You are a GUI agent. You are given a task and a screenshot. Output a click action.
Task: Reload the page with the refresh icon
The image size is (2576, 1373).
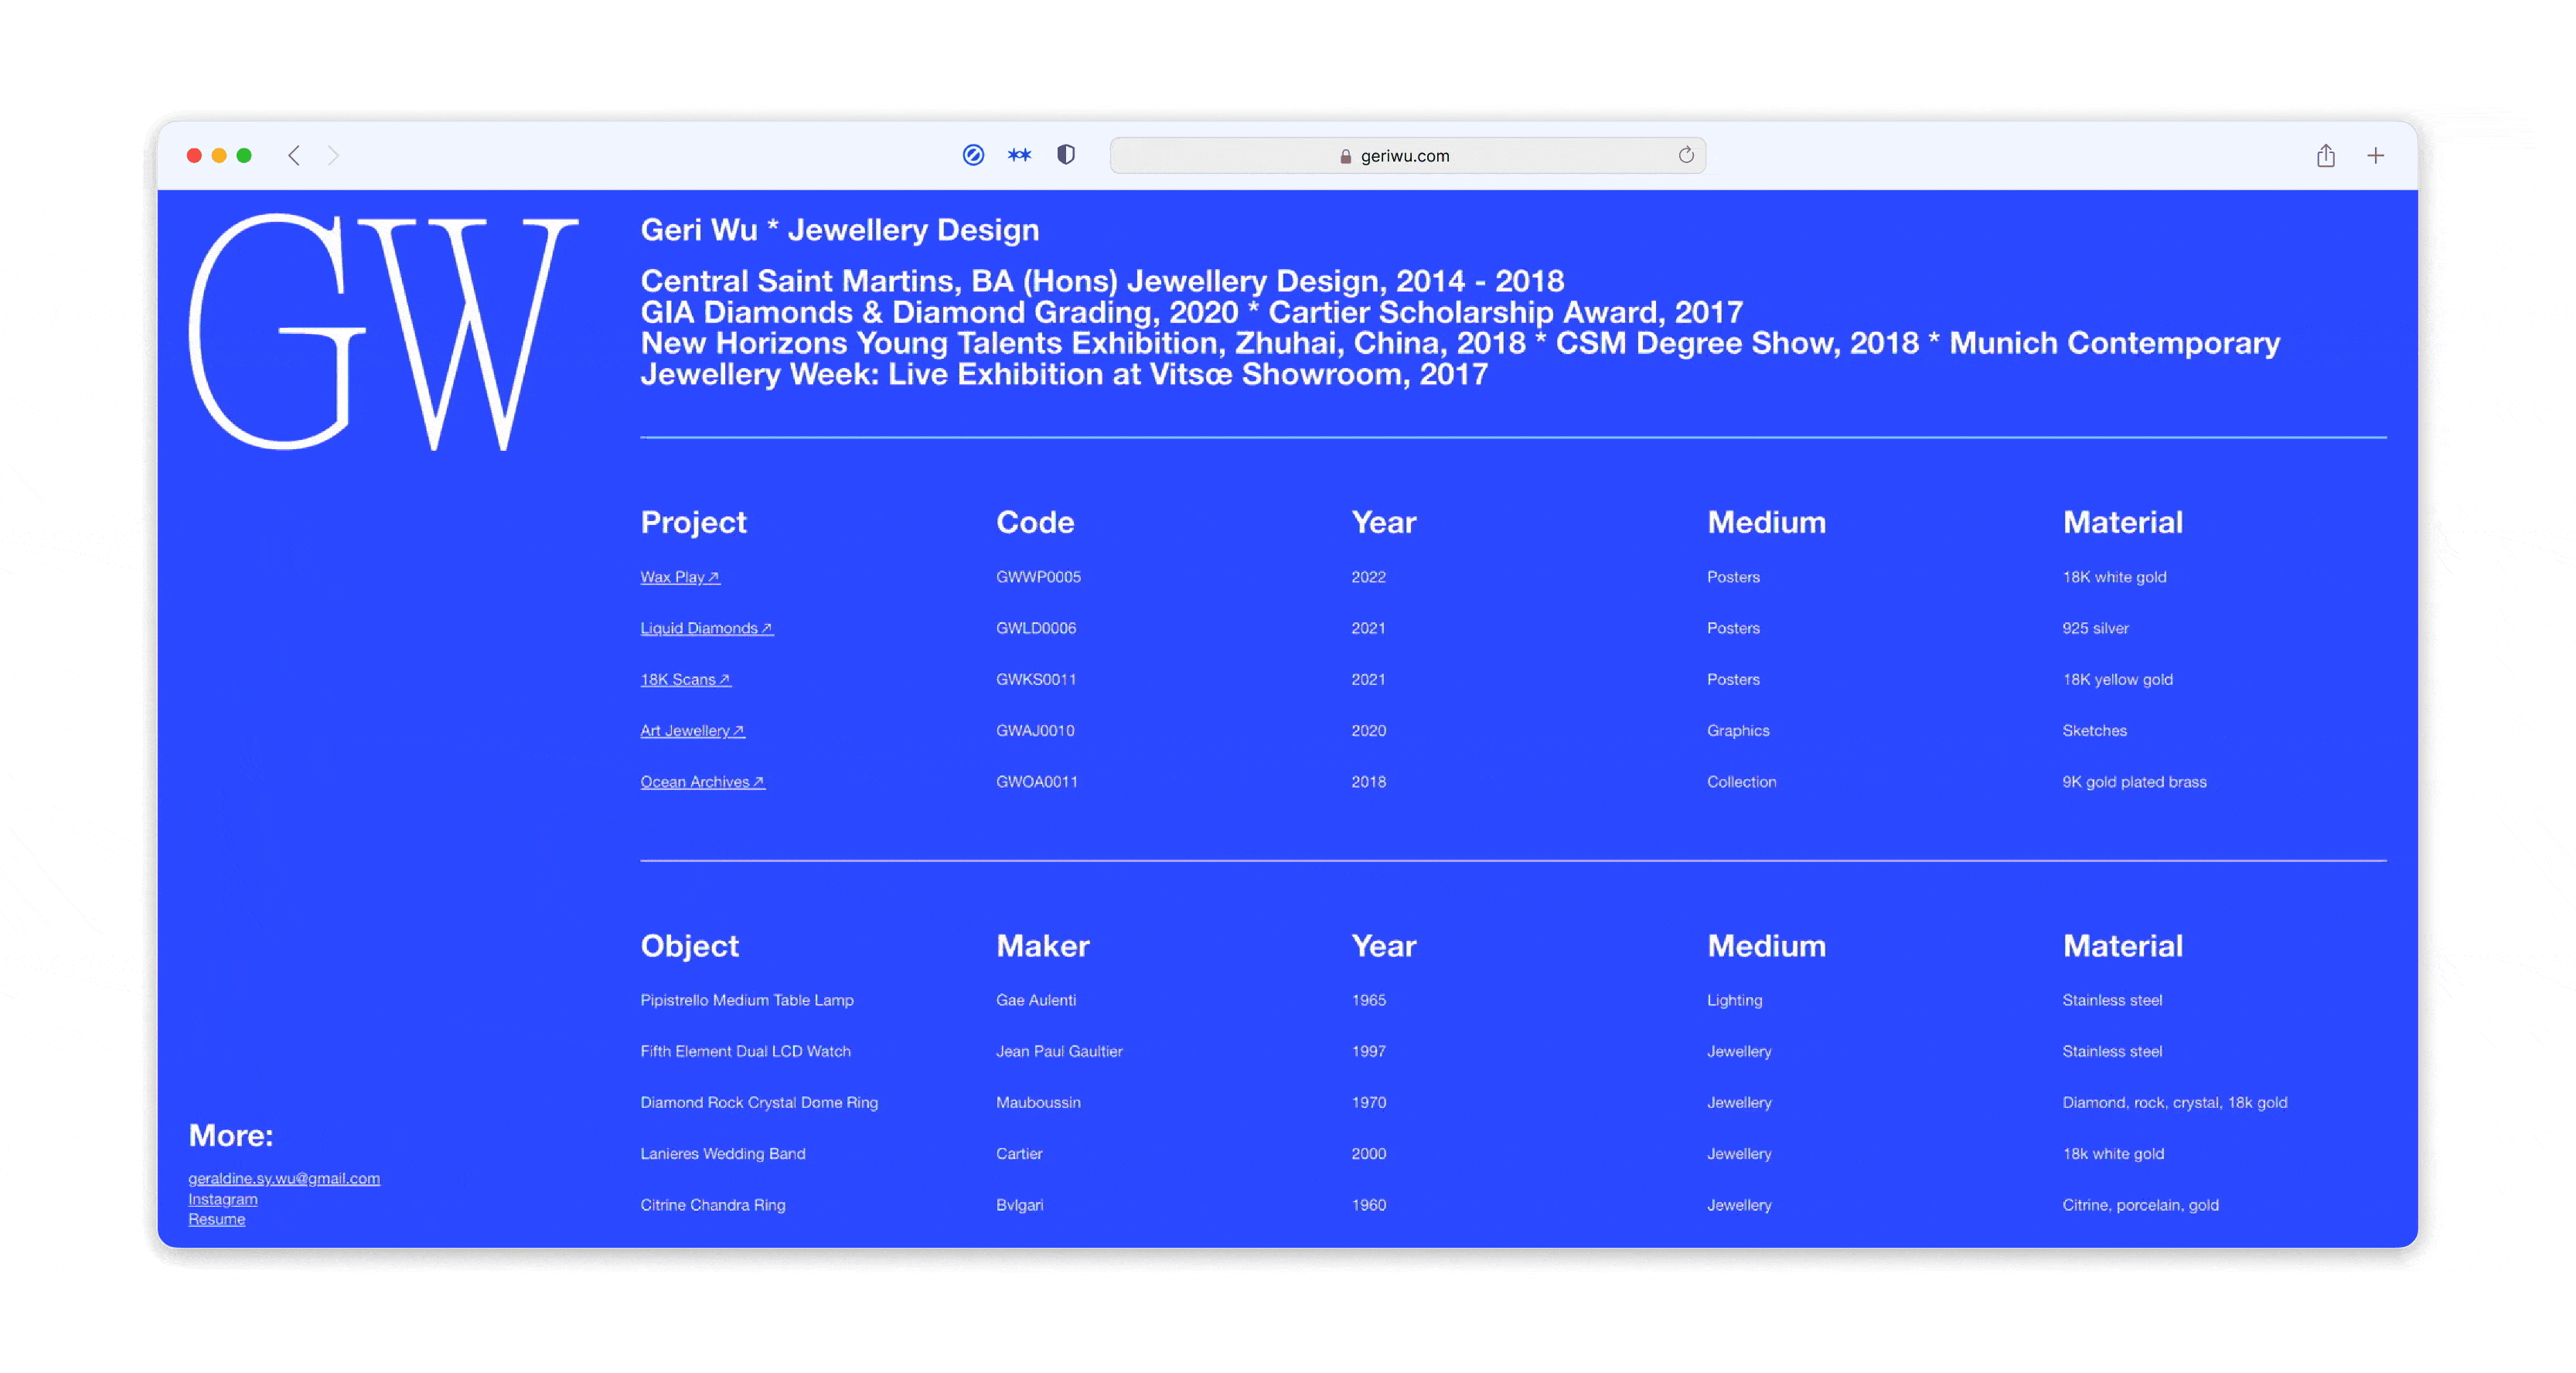point(1686,155)
